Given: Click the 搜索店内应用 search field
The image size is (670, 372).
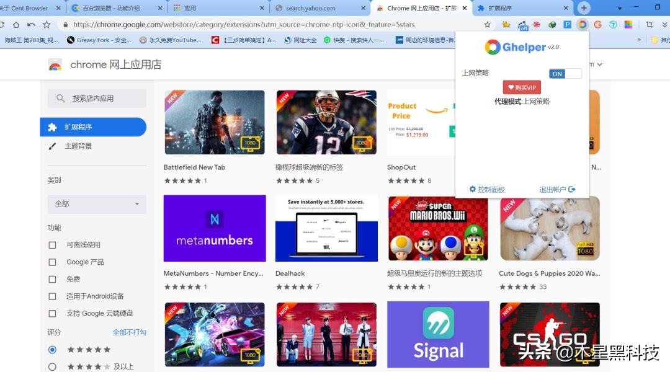Looking at the screenshot, I should point(97,98).
